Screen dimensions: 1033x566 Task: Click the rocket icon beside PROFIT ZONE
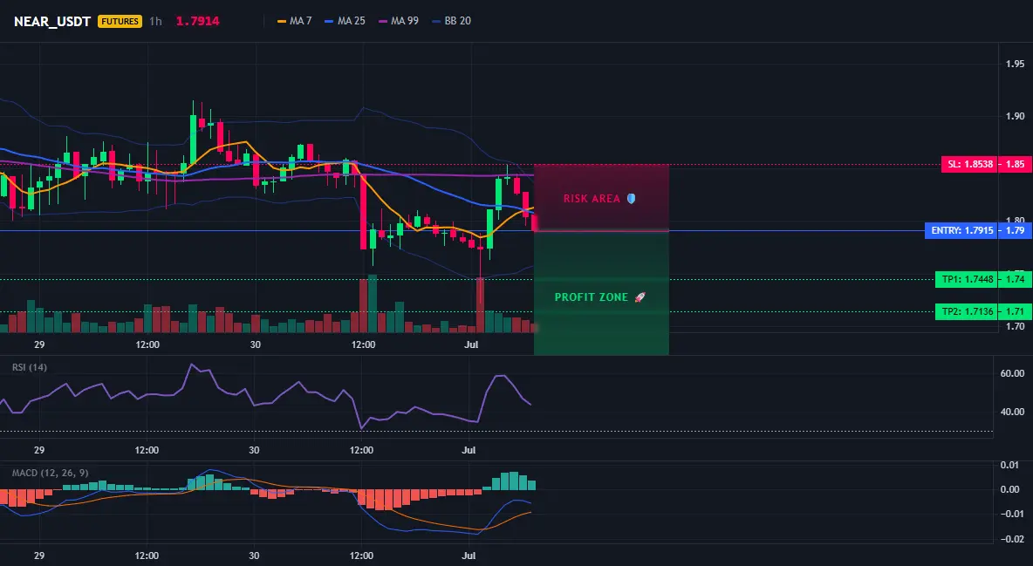click(x=640, y=297)
